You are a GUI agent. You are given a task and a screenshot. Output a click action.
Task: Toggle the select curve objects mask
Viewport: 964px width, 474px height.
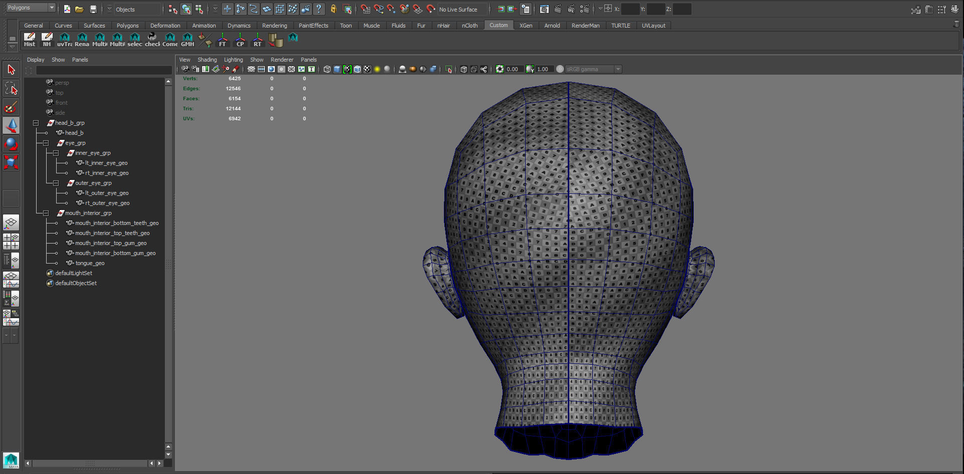tap(253, 9)
